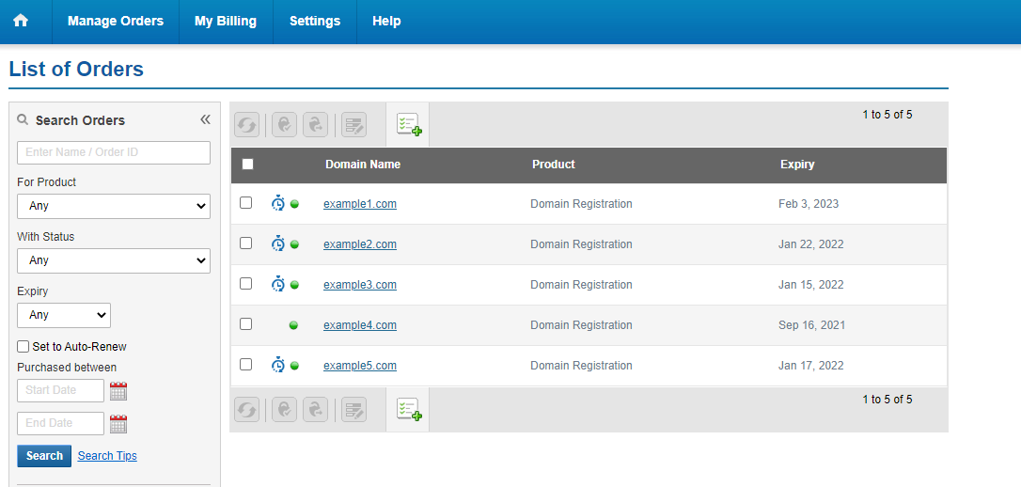1021x487 pixels.
Task: Click the blue Search button
Action: (44, 456)
